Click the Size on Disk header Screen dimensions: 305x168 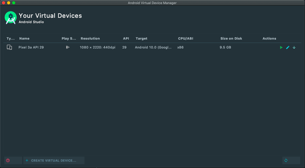(x=231, y=38)
